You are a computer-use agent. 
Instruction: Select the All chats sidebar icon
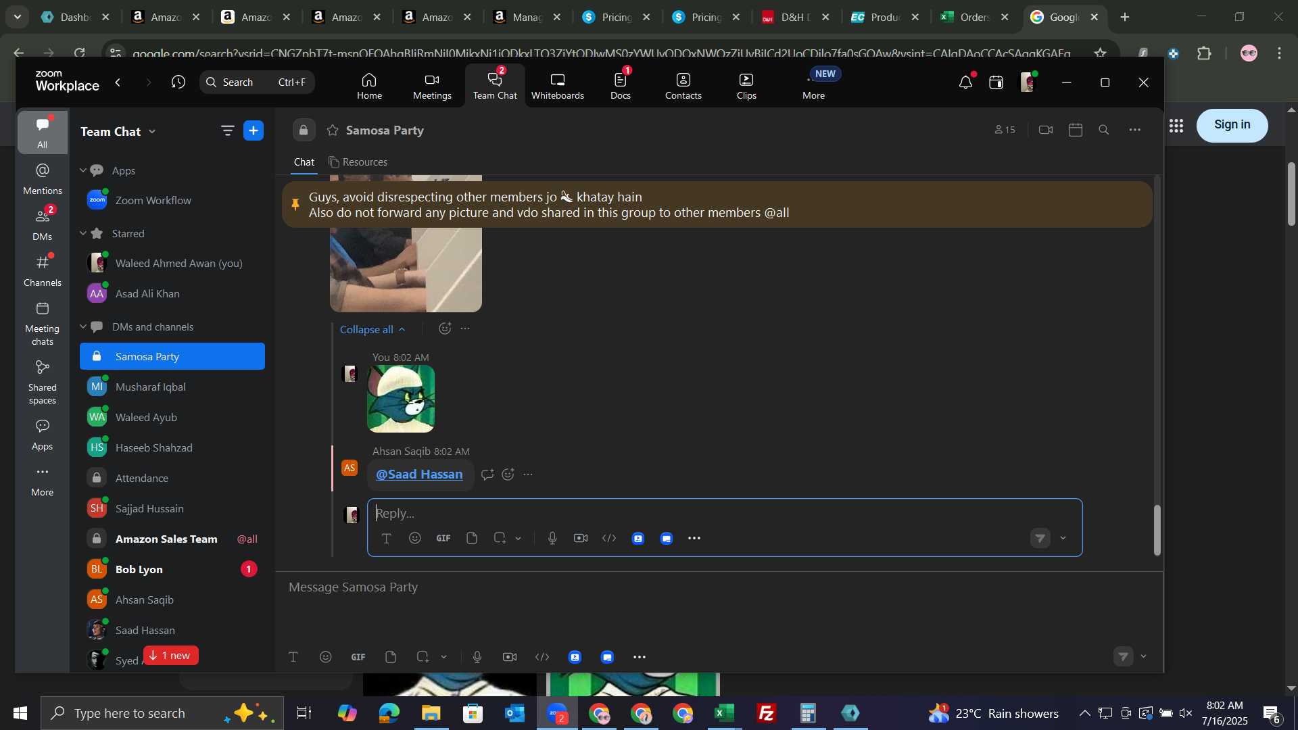42,132
